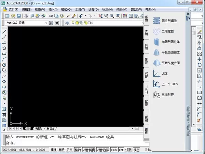Toggle 极轴 polar tracking

(x=78, y=150)
